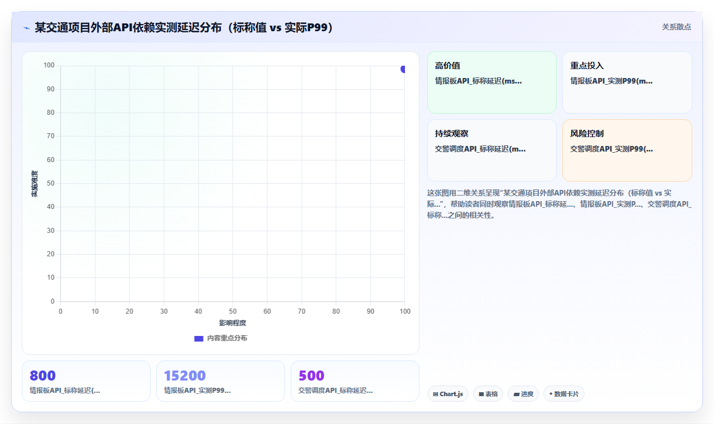Open the 高价值 quadrant card
Image resolution: width=714 pixels, height=424 pixels.
[x=492, y=82]
